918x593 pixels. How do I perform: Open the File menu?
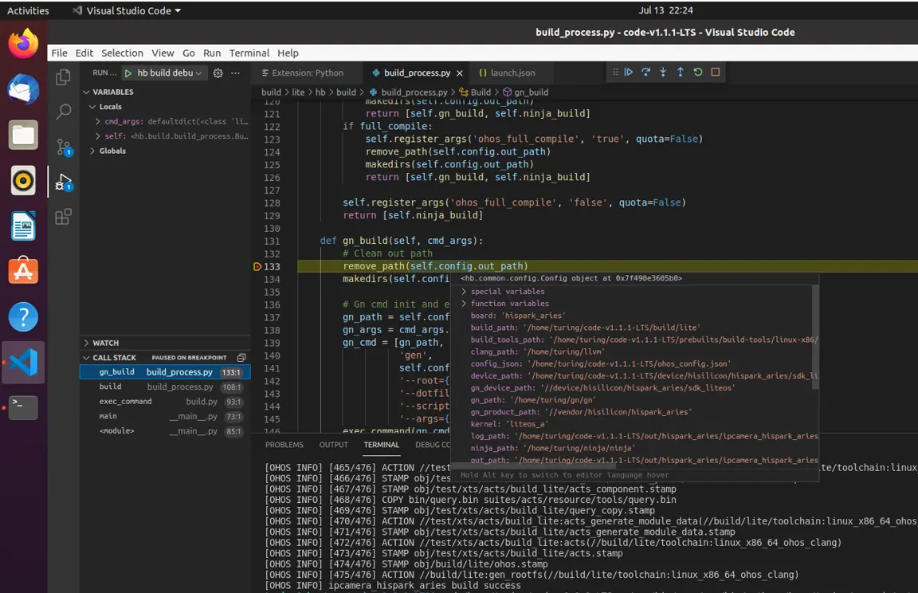pos(59,53)
